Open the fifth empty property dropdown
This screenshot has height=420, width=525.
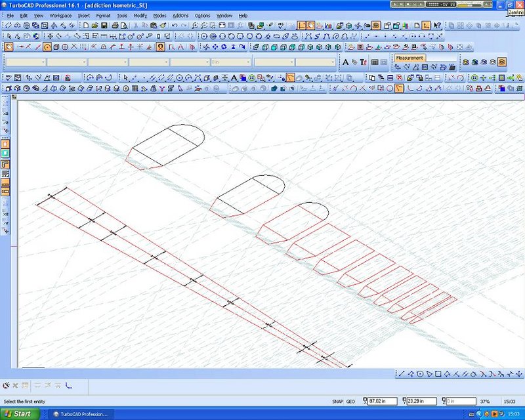point(190,62)
